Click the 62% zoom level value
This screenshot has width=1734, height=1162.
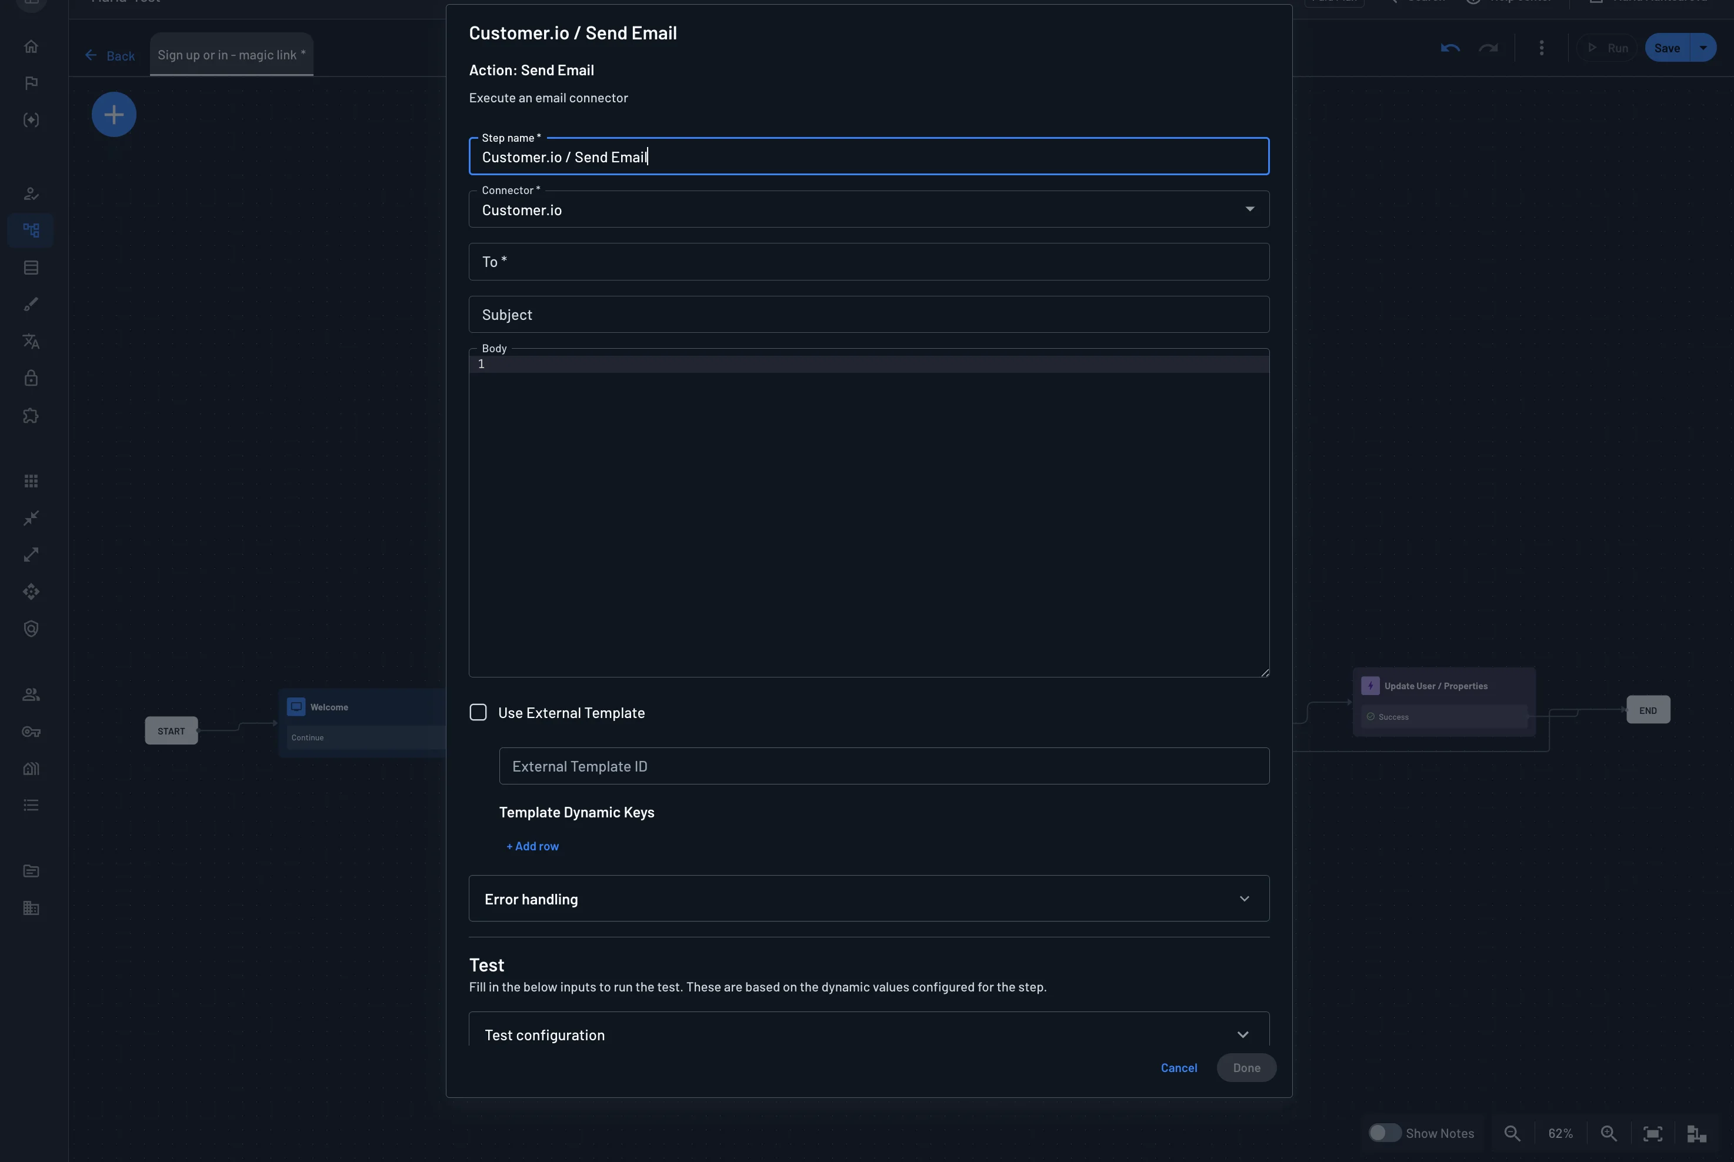(1560, 1133)
